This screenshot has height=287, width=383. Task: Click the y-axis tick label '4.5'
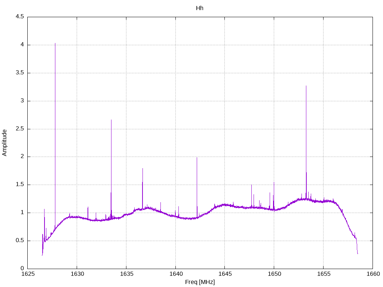pyautogui.click(x=20, y=16)
